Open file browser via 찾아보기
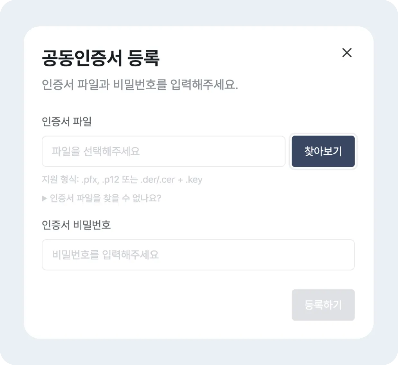The height and width of the screenshot is (365, 398). [323, 151]
